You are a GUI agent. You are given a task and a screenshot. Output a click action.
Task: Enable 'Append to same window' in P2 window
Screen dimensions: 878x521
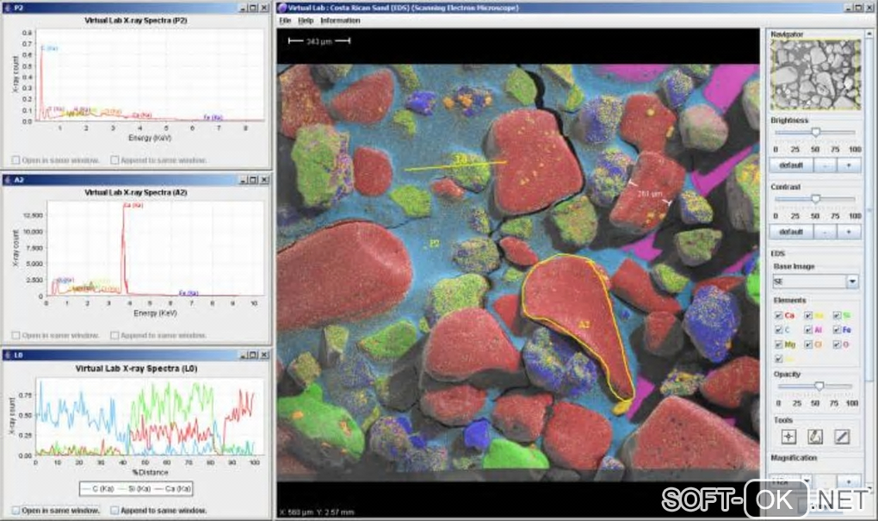tap(114, 160)
